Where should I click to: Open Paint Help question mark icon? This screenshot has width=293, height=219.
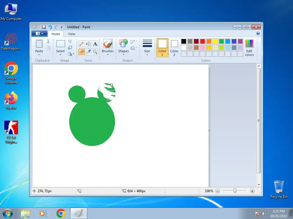tap(258, 34)
